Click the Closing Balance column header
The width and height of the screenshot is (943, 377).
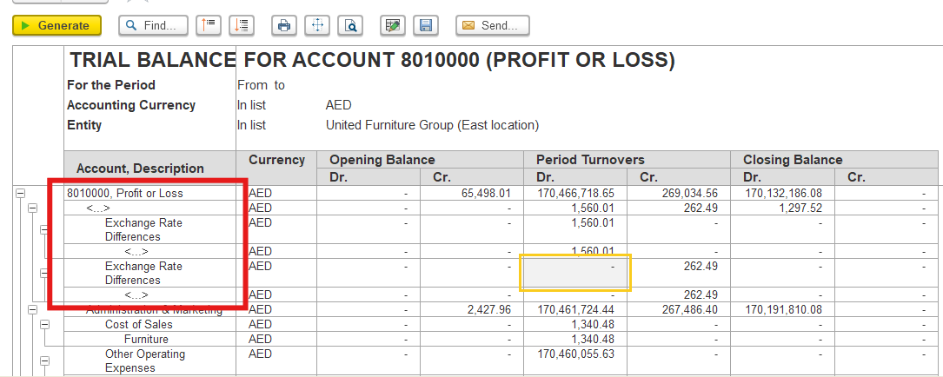click(x=792, y=160)
